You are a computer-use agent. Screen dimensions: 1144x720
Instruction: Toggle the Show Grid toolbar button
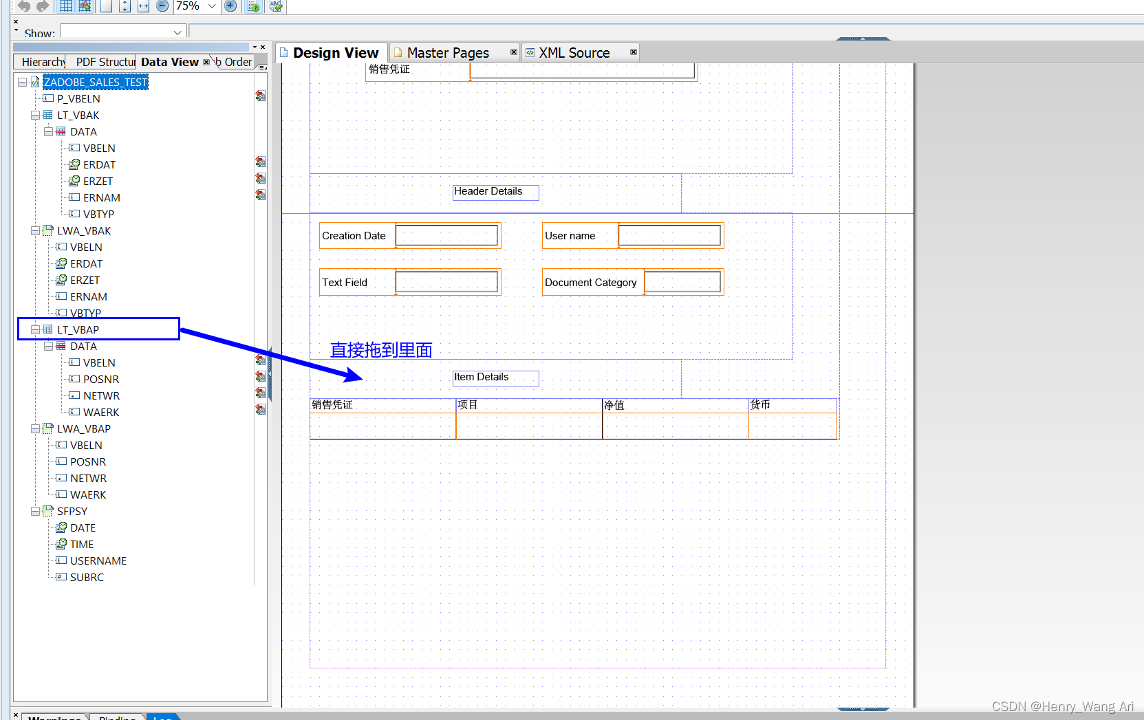click(x=65, y=6)
